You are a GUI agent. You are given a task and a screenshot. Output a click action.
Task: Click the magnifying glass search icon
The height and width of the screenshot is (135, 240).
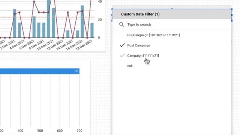click(x=121, y=24)
